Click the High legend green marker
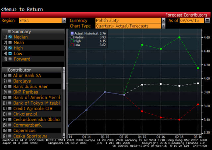 (x=72, y=41)
